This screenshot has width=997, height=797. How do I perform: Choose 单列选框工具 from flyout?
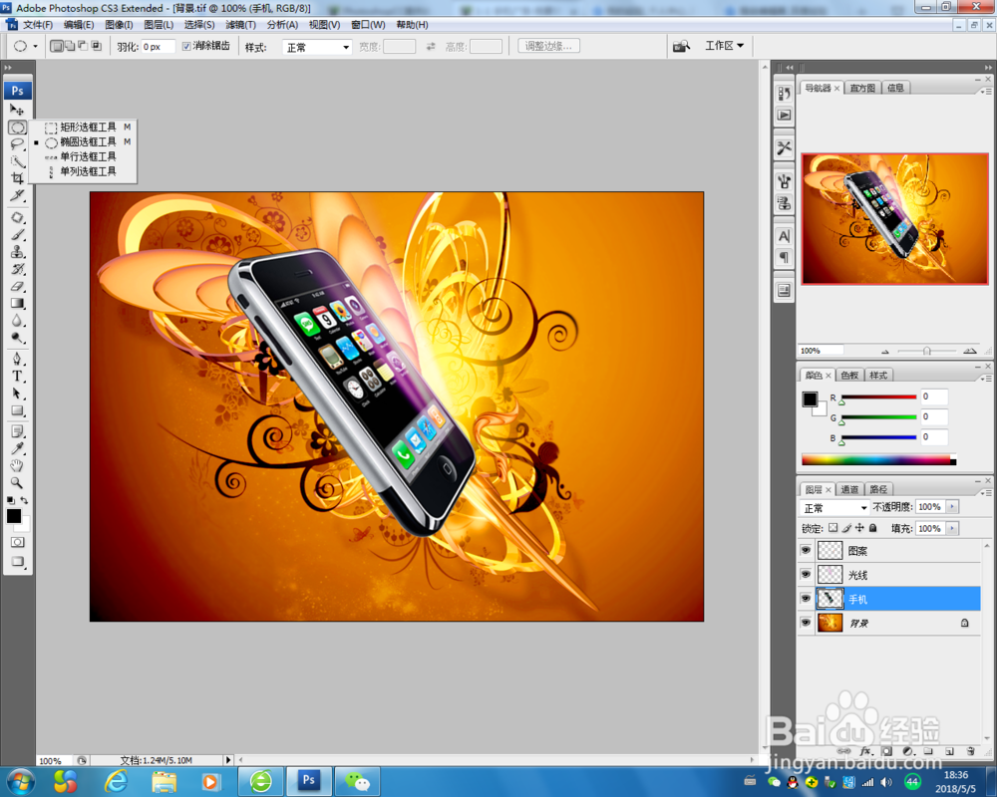click(x=82, y=171)
